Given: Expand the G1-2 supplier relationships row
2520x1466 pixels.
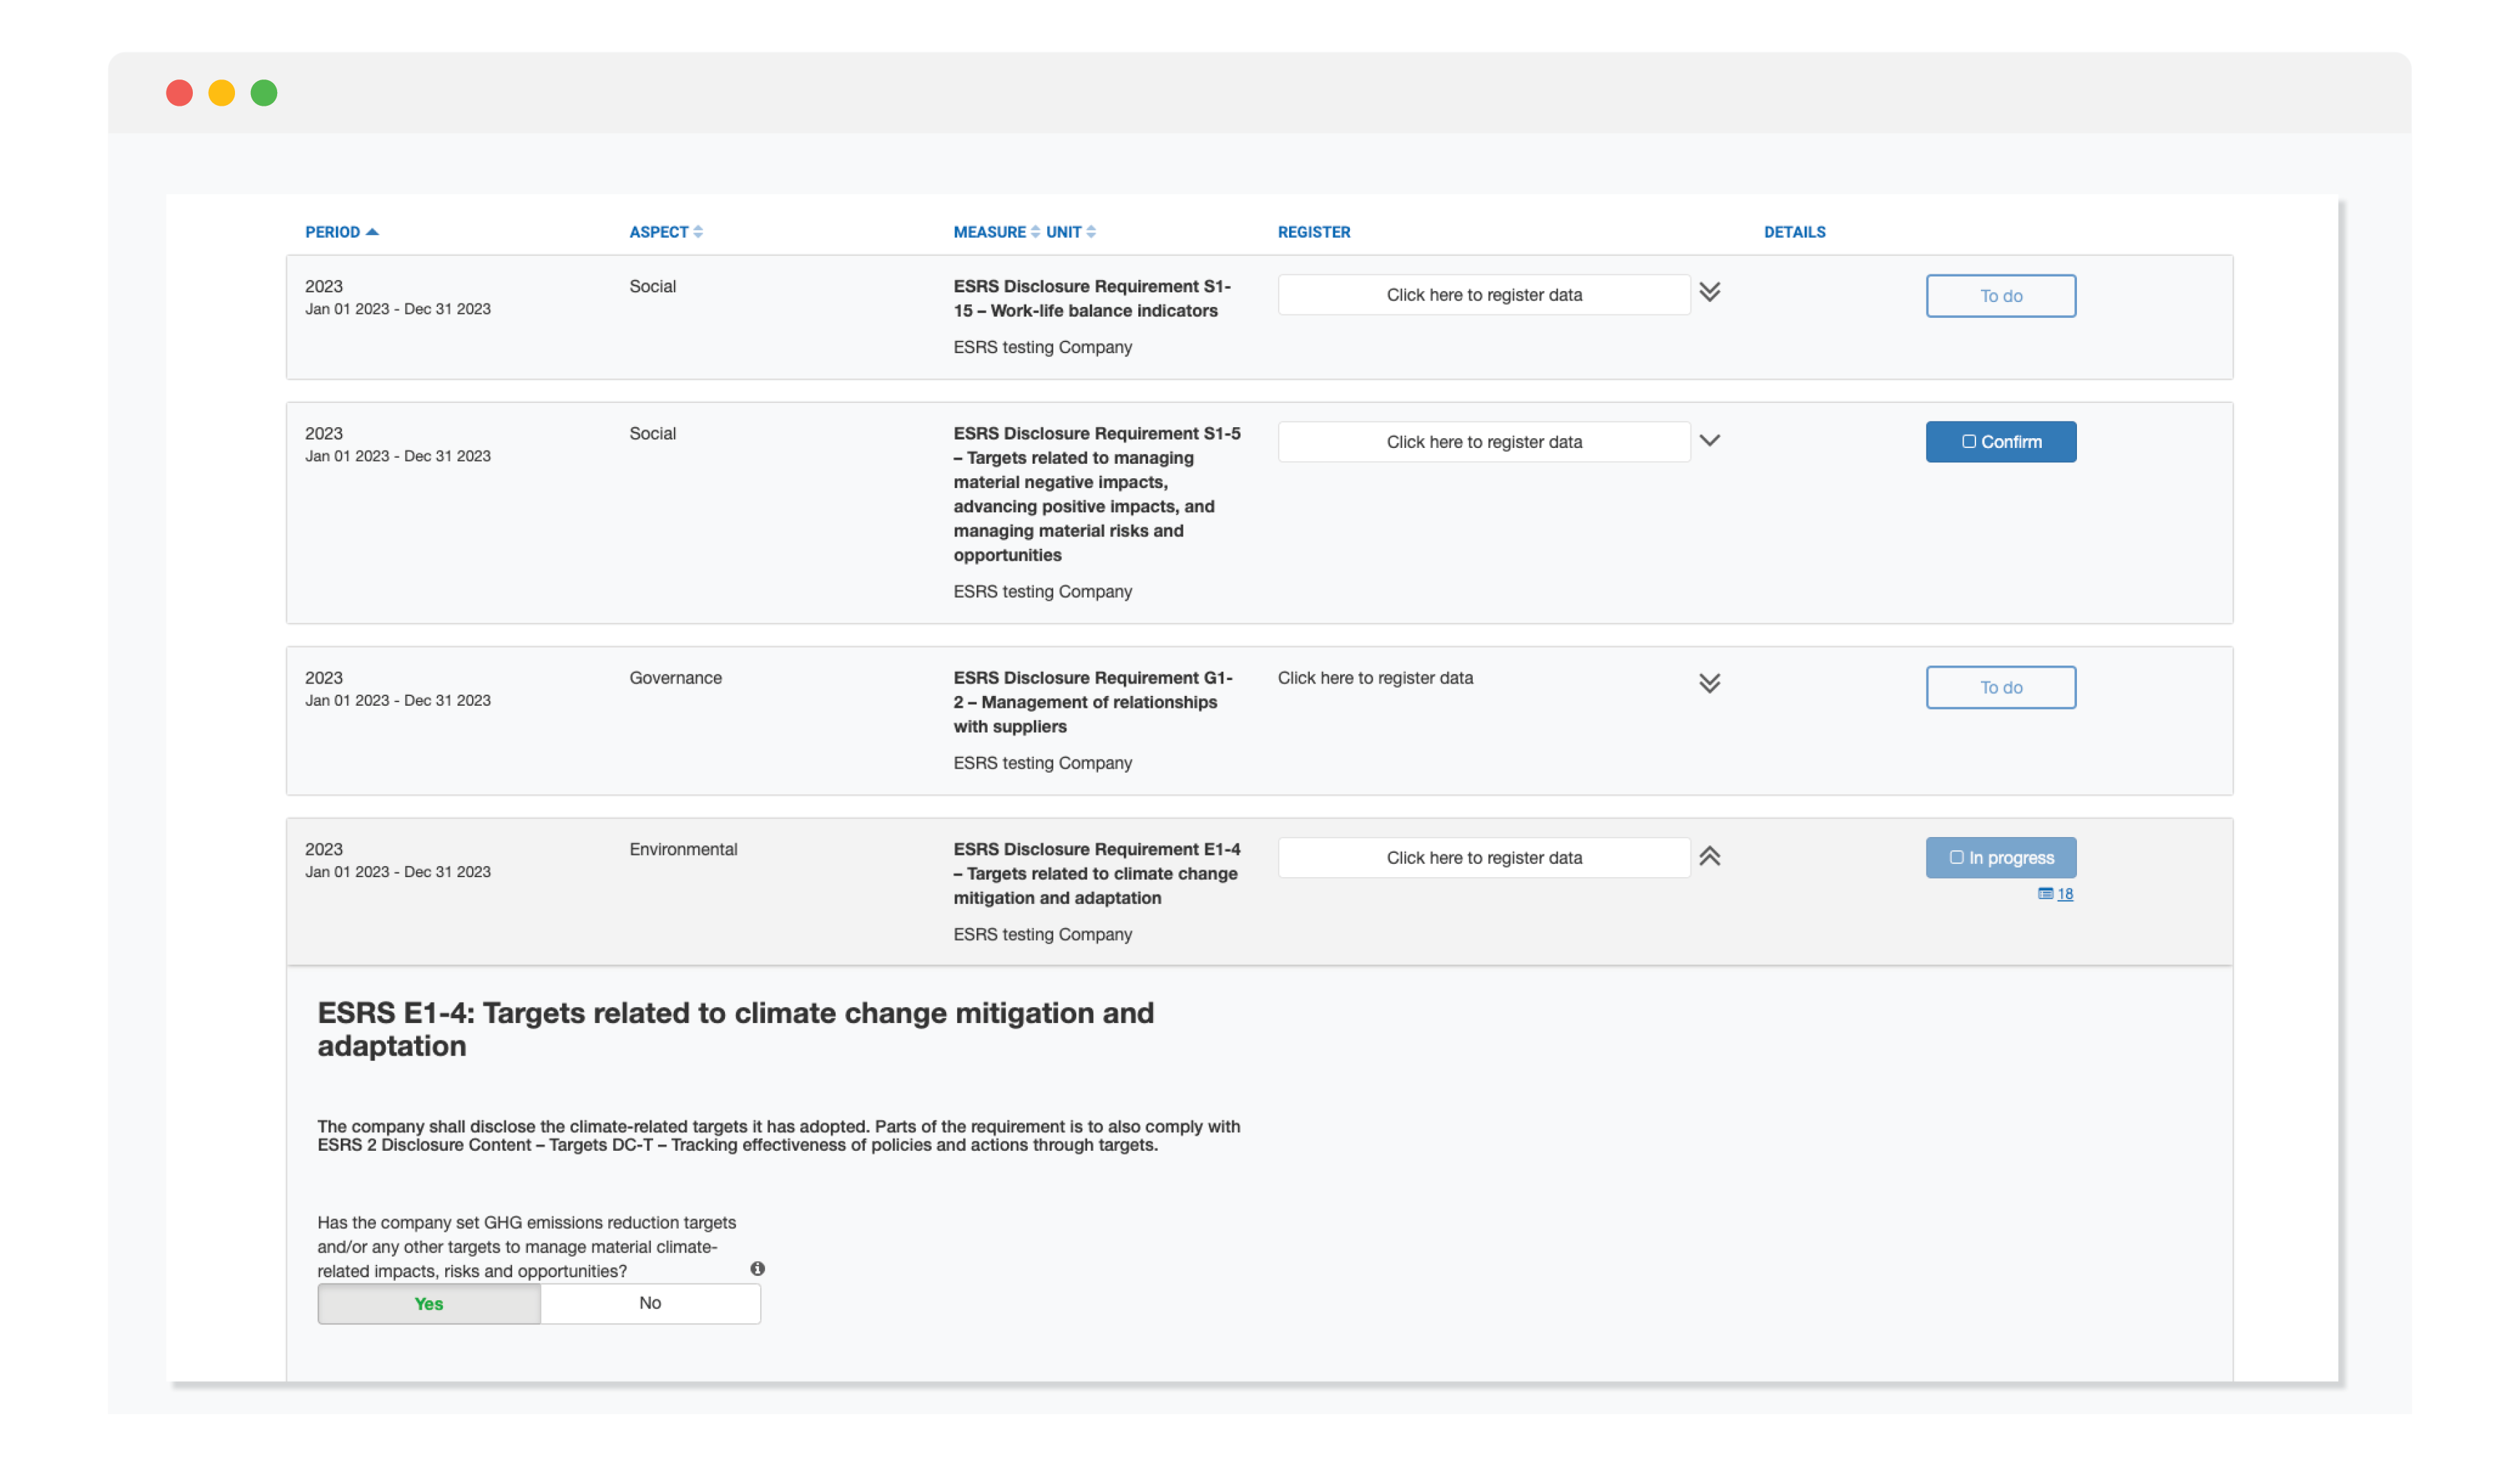Looking at the screenshot, I should point(1709,683).
